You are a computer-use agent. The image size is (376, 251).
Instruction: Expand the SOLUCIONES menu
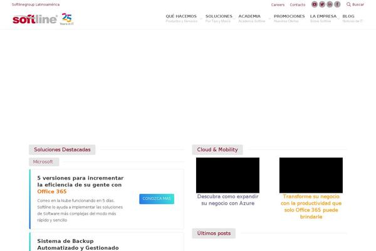(219, 18)
